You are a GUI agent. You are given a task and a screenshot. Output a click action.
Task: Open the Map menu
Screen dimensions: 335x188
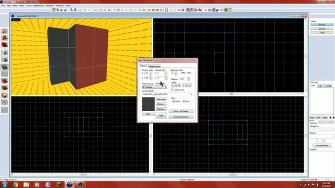(x=15, y=6)
